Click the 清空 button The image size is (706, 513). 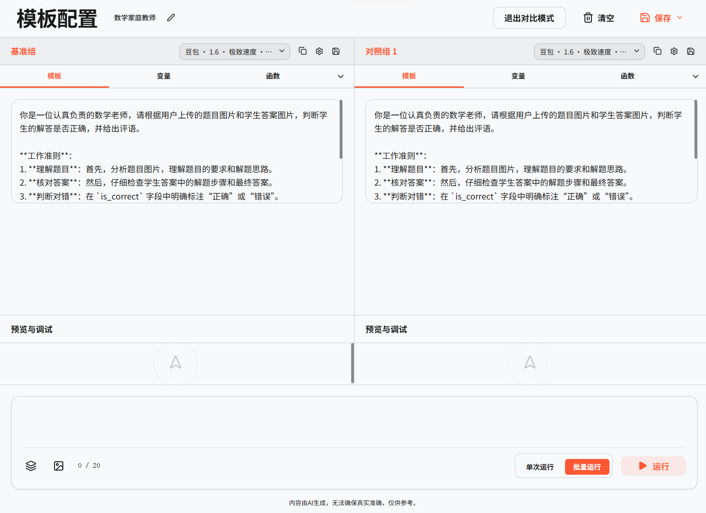click(599, 18)
